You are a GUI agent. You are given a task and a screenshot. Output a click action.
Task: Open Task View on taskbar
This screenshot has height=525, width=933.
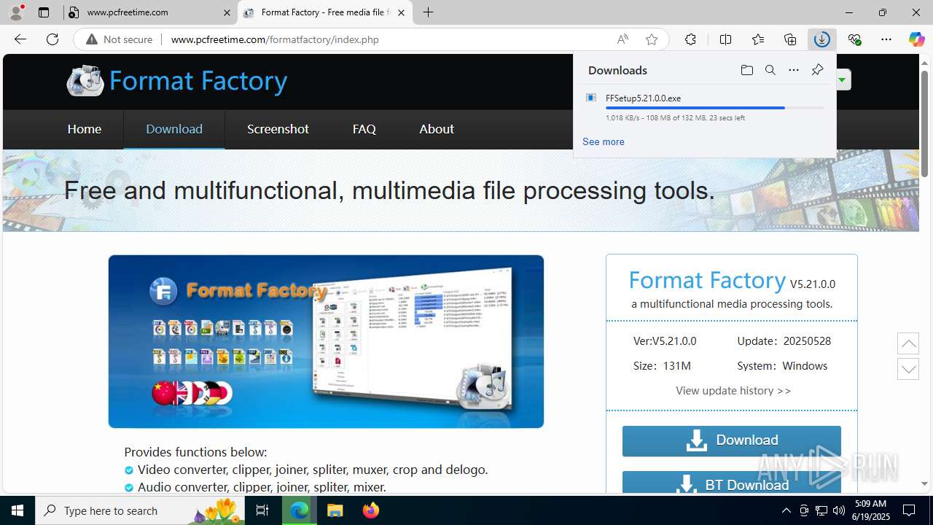263,510
